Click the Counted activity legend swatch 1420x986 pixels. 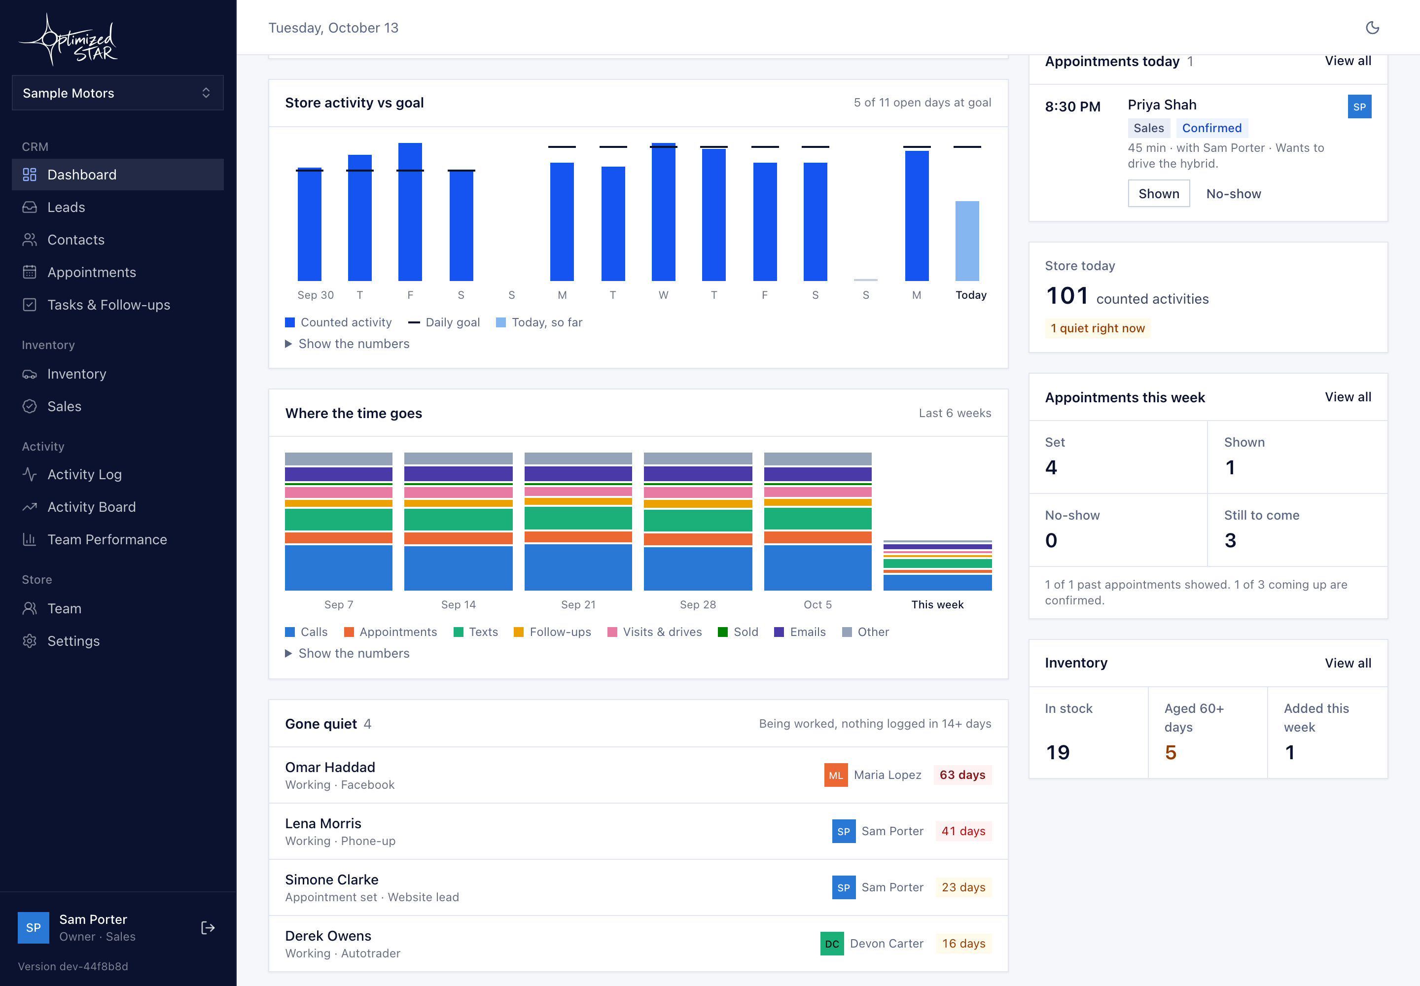(x=290, y=322)
